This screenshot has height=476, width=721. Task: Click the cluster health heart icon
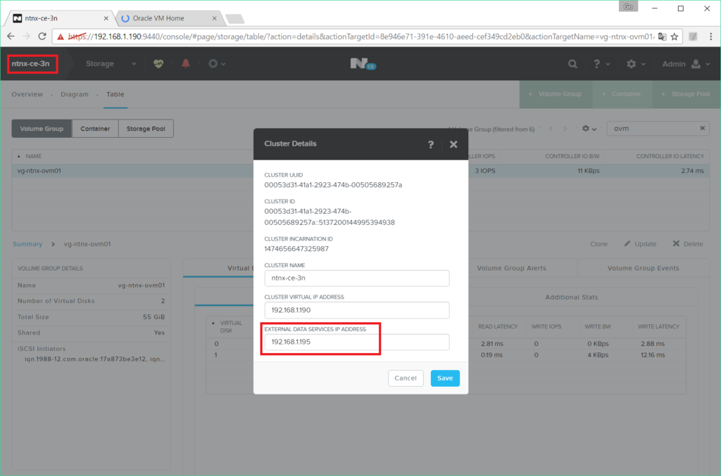(x=158, y=64)
